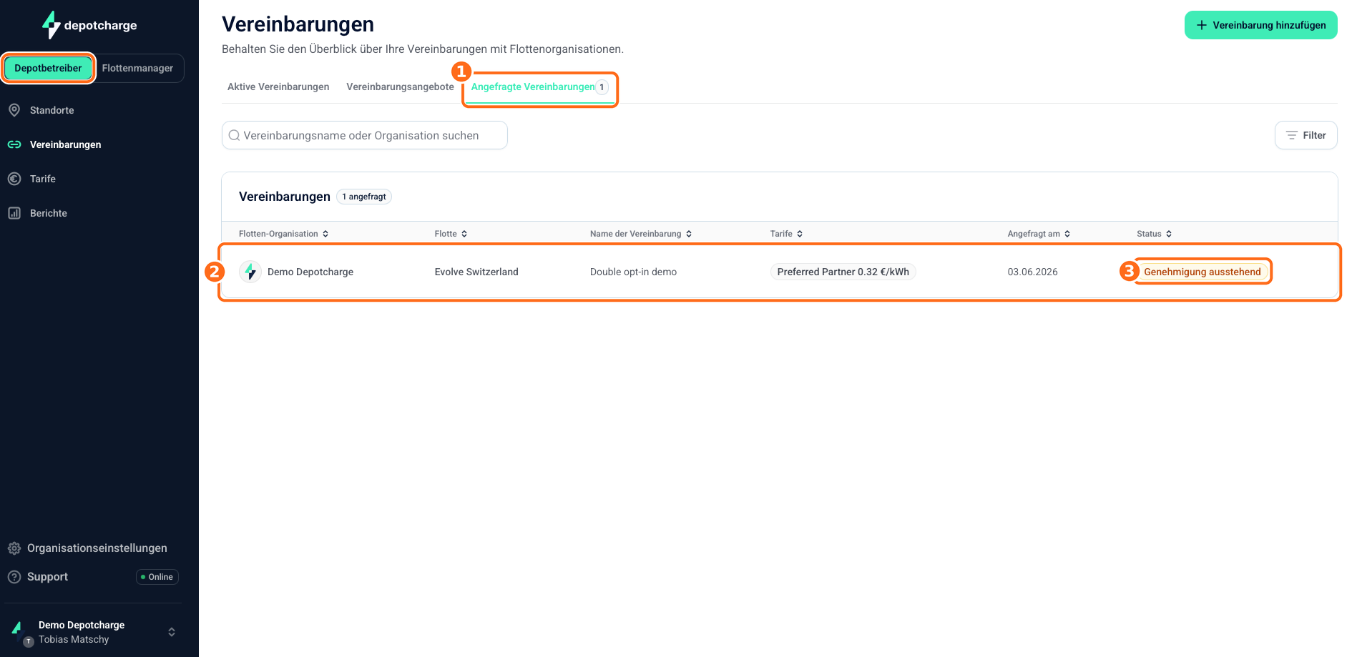Open the Aktive Vereinbarungen tab
The image size is (1352, 657).
tap(278, 87)
